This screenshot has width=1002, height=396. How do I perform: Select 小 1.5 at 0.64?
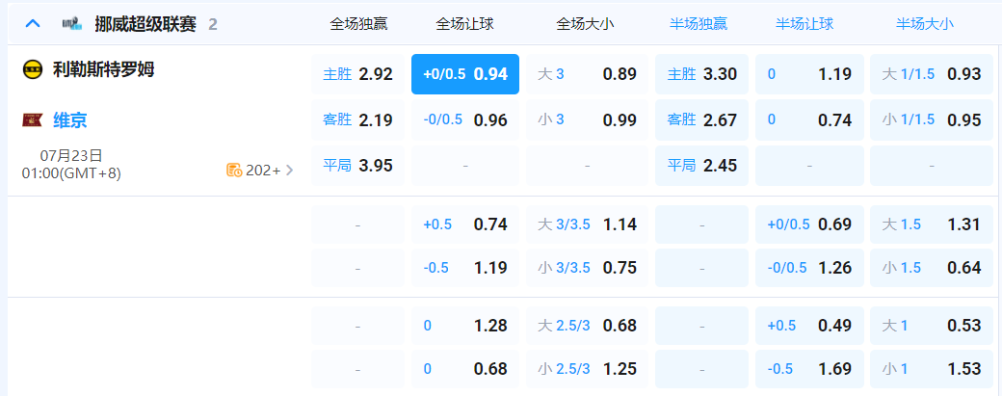pyautogui.click(x=932, y=267)
